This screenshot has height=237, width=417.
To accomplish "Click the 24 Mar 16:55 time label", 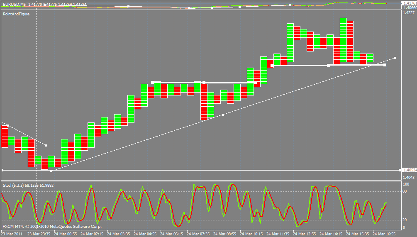I will pyautogui.click(x=385, y=234).
